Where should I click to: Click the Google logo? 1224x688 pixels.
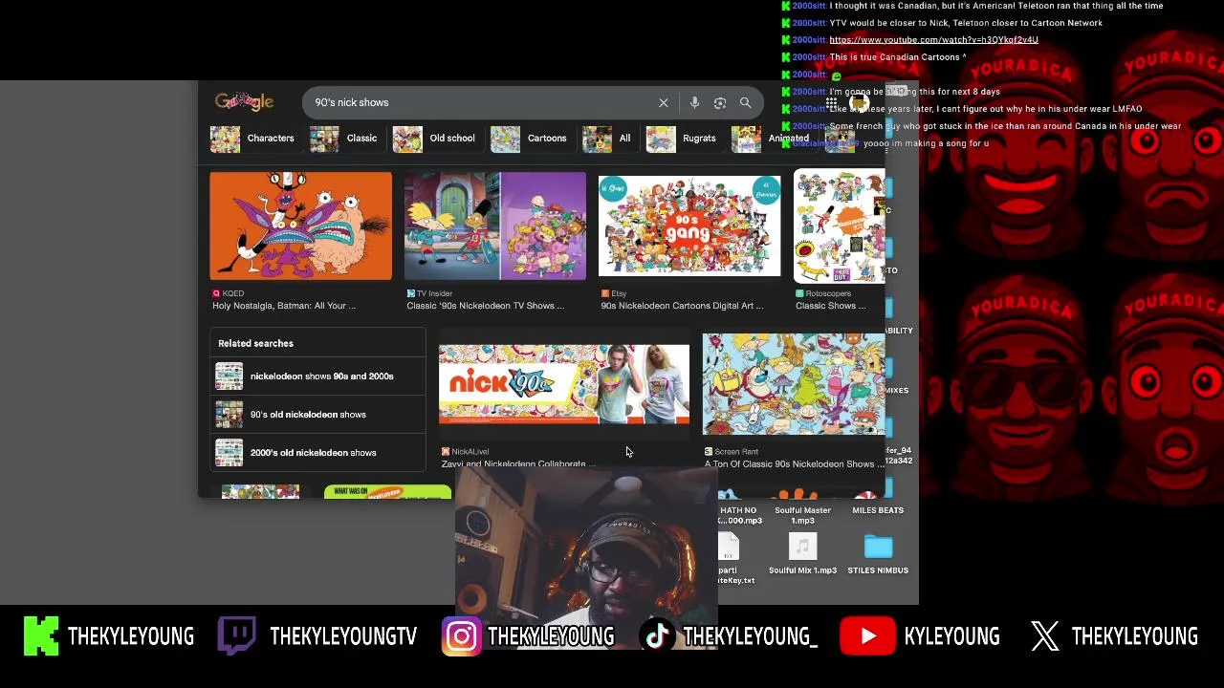tap(244, 101)
